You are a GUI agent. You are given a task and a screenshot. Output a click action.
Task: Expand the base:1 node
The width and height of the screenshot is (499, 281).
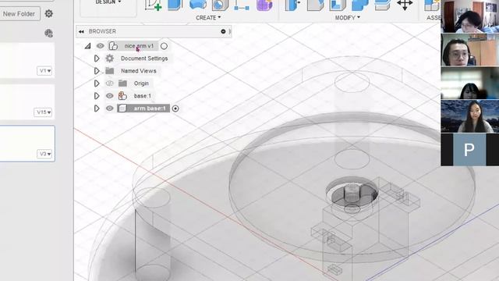point(97,96)
